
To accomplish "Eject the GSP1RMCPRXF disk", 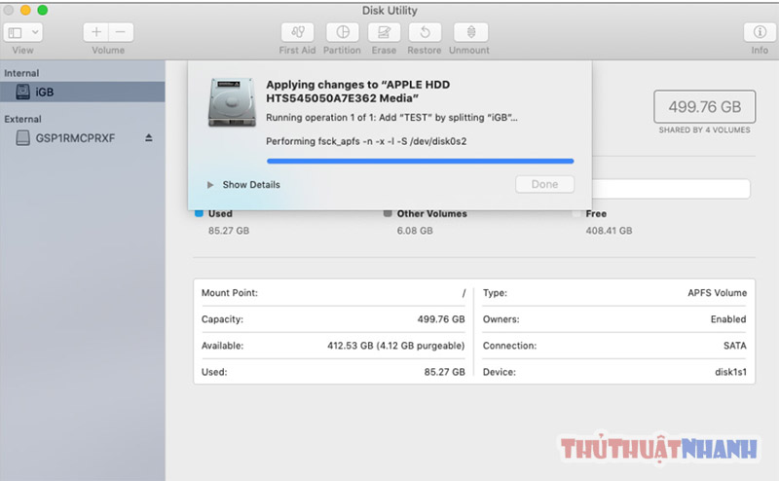I will coord(149,137).
